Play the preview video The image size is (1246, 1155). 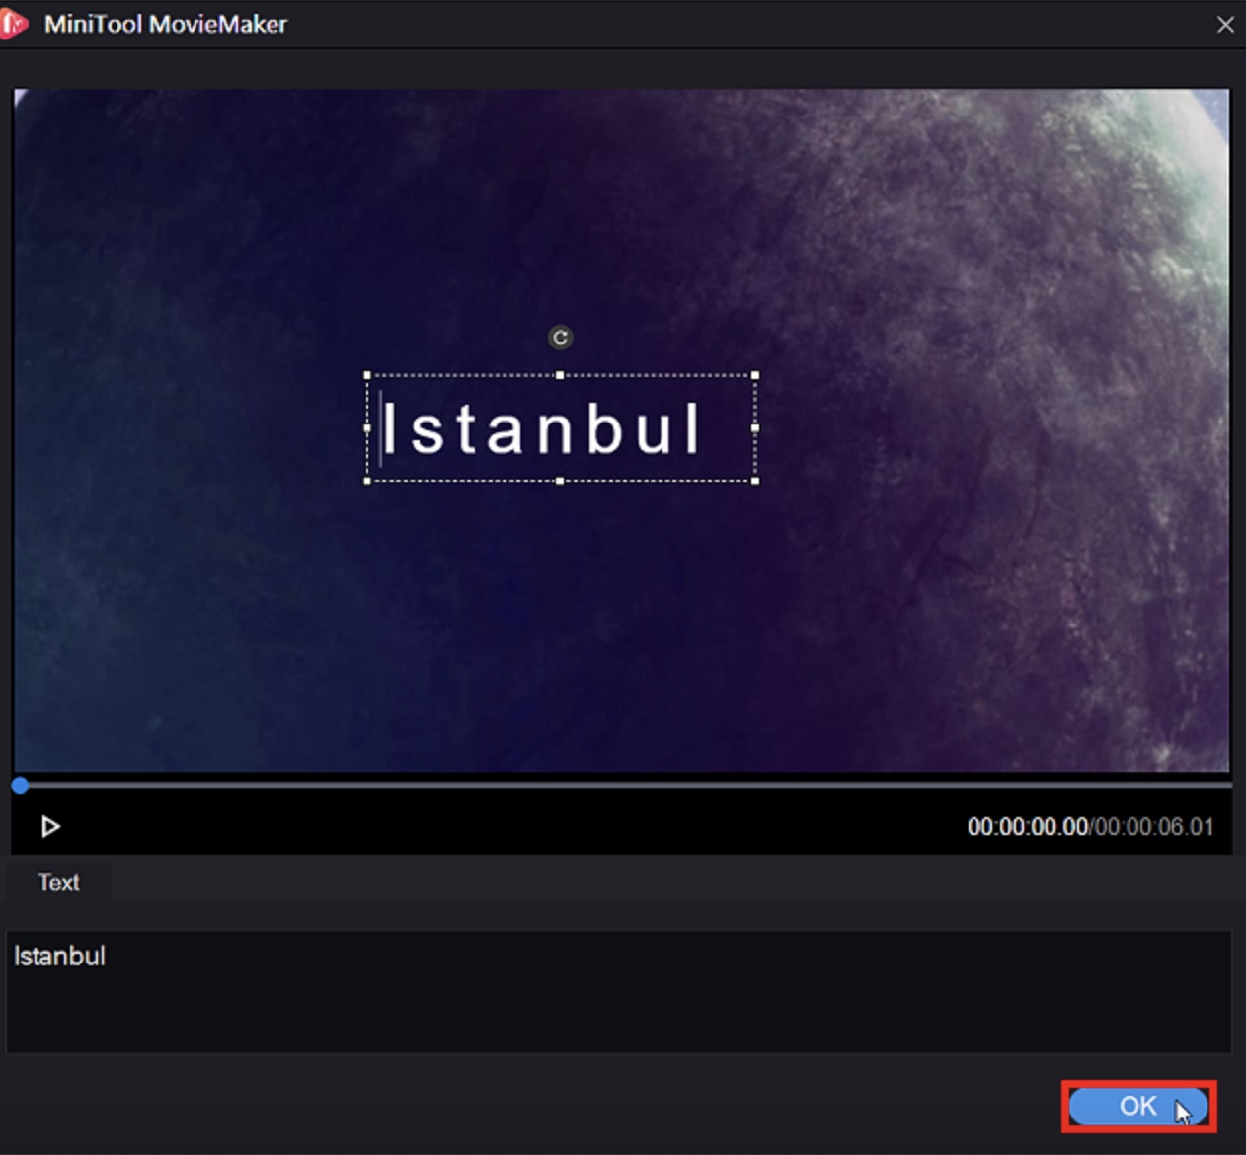pos(50,826)
